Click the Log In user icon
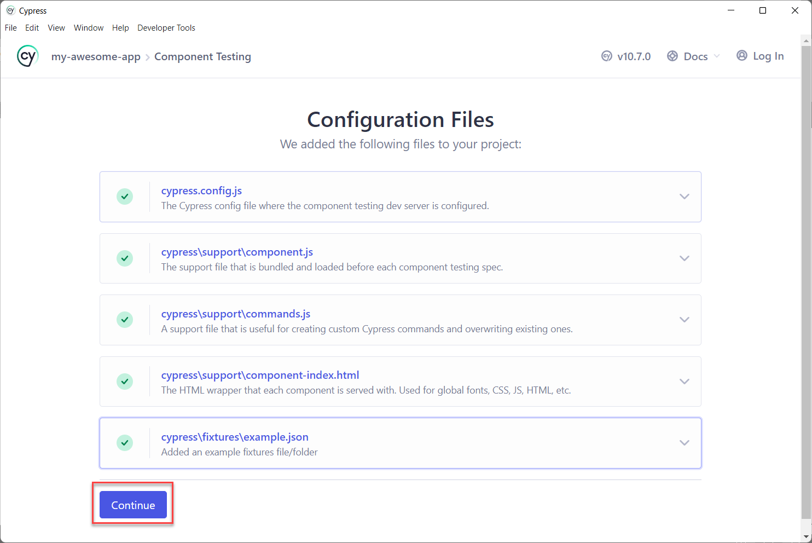The width and height of the screenshot is (812, 543). (x=742, y=55)
